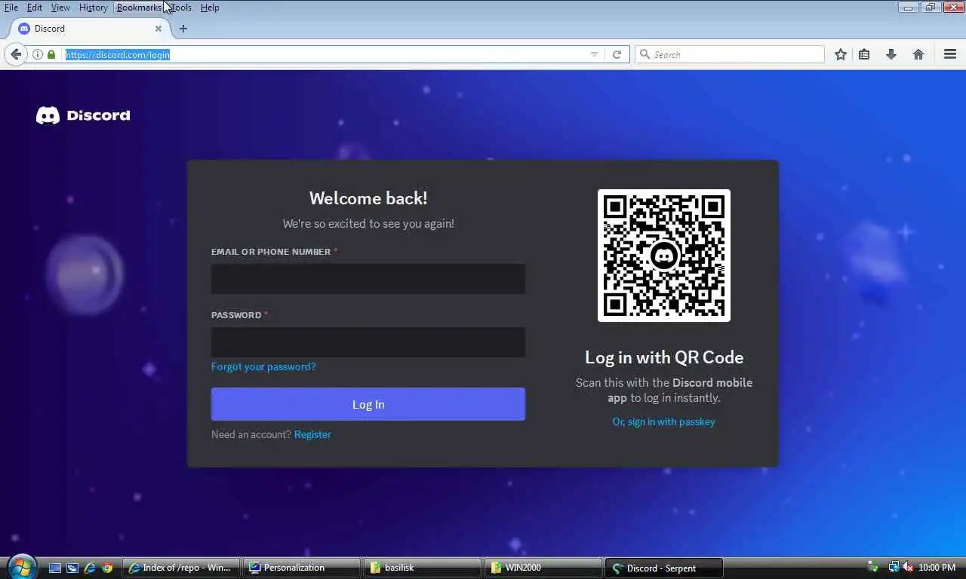Switch to WIN2000 taskbar window
The height and width of the screenshot is (579, 966).
click(543, 568)
